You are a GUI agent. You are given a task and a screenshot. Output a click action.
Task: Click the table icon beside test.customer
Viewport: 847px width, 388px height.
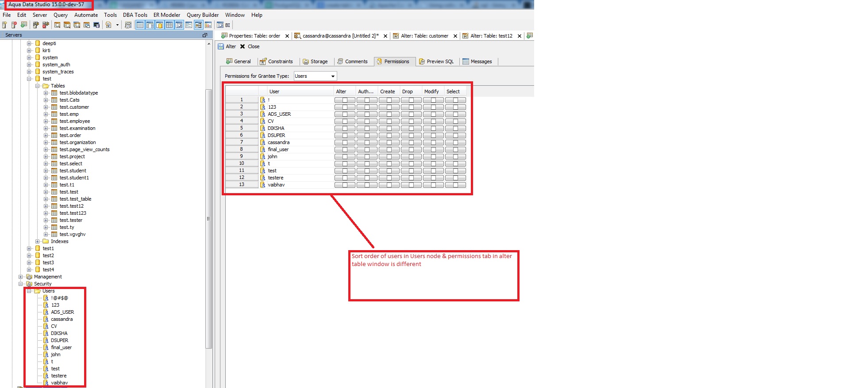point(54,107)
